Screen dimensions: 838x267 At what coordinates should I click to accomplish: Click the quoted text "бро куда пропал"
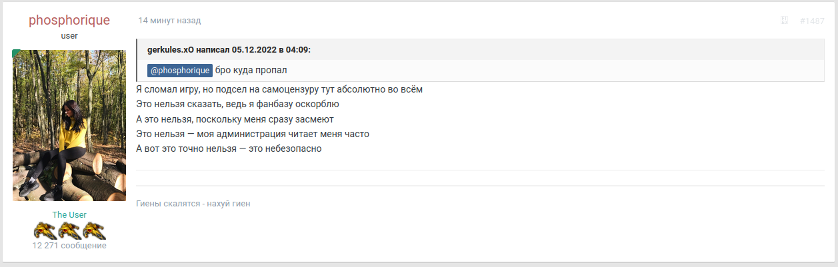point(251,71)
